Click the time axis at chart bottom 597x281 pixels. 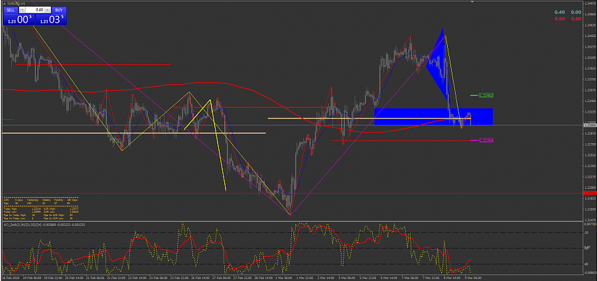point(265,278)
